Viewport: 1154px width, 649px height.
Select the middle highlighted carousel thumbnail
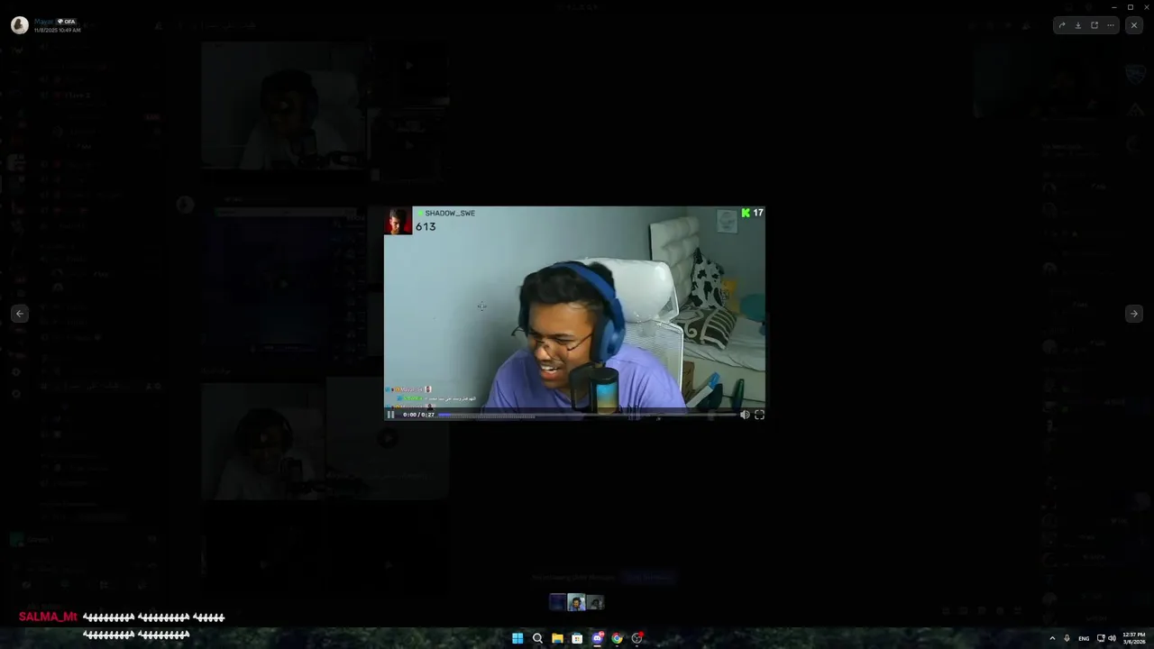(576, 602)
